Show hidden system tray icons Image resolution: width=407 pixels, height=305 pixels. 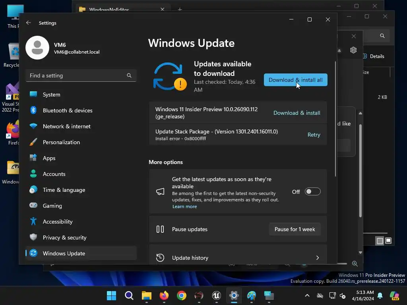pos(307,295)
